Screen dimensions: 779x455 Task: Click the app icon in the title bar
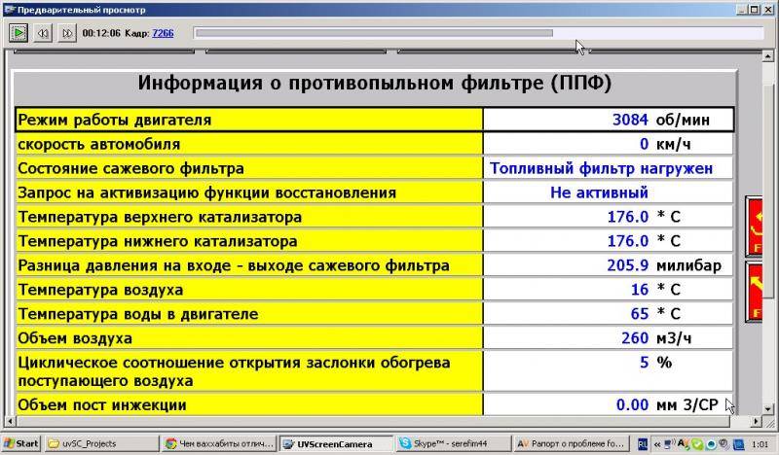pos(9,10)
